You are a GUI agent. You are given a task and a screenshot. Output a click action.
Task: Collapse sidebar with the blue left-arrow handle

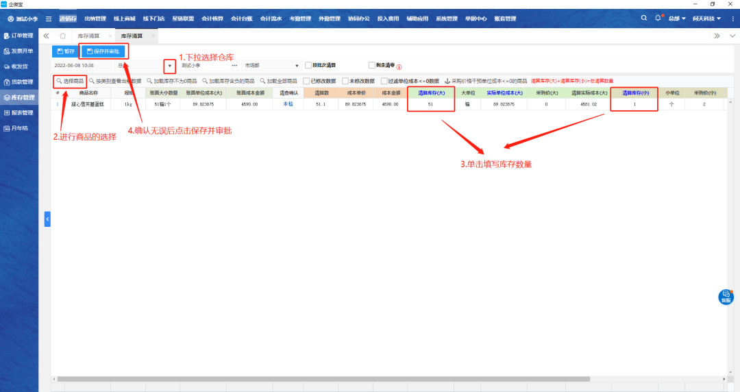[x=47, y=219]
